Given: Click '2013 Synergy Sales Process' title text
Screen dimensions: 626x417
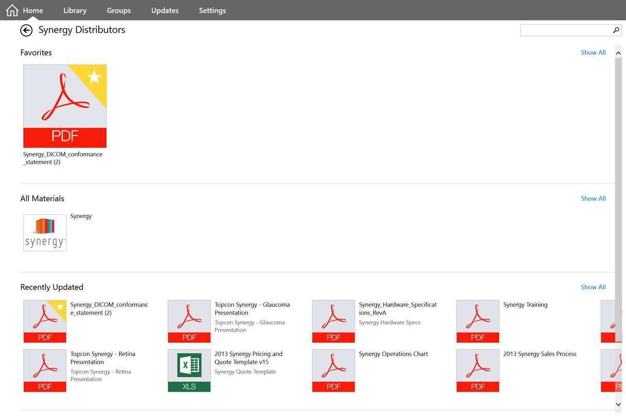Looking at the screenshot, I should pos(539,354).
